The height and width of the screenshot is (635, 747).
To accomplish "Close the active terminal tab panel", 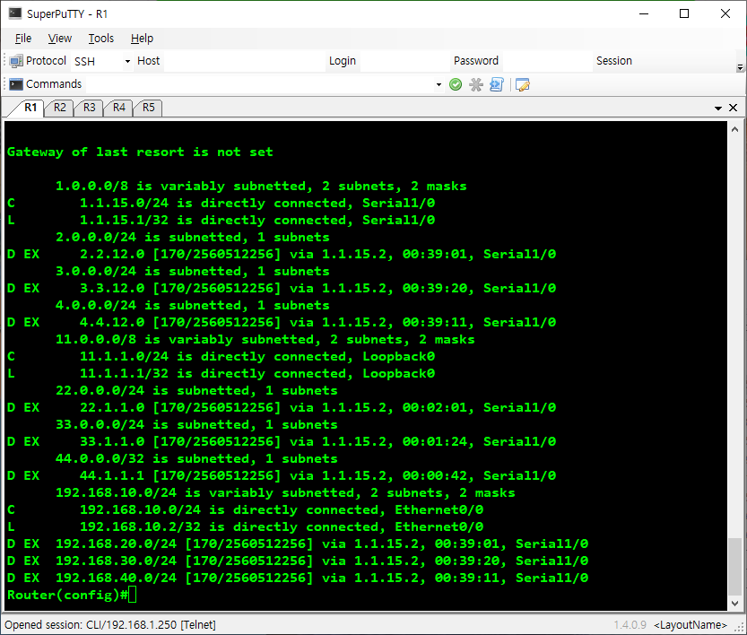I will tap(734, 108).
